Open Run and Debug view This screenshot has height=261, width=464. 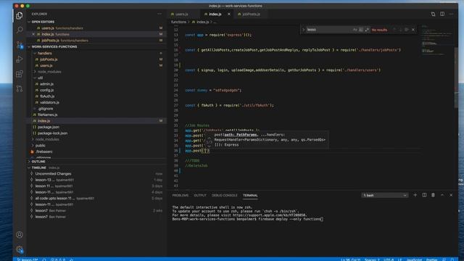tap(20, 59)
